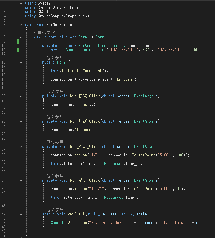Fold the knxEvent static method

pos(21,214)
